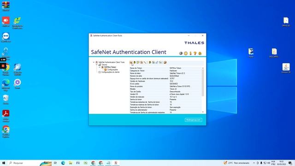Open the notification center icon

pos(290,163)
